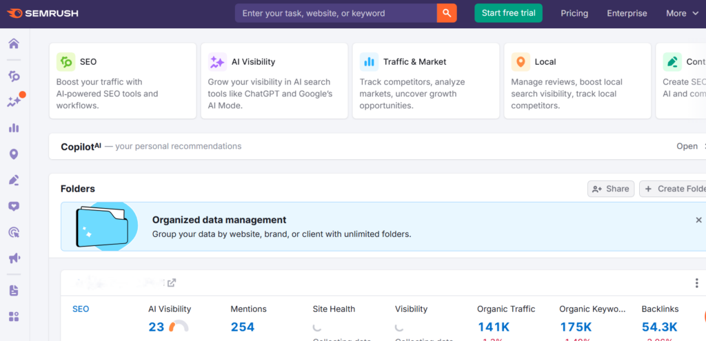The image size is (706, 341).
Task: Click the Organic Traffic metric label
Action: pos(506,309)
